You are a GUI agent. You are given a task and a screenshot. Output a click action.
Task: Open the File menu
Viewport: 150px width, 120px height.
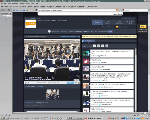click(x=2, y=4)
